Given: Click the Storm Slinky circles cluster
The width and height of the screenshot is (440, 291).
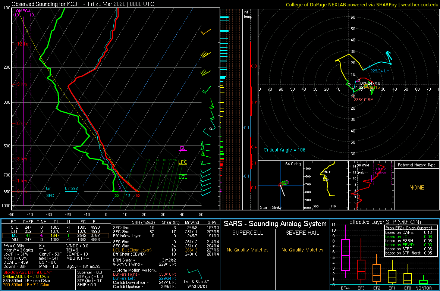Looking at the screenshot, I should click(x=284, y=183).
